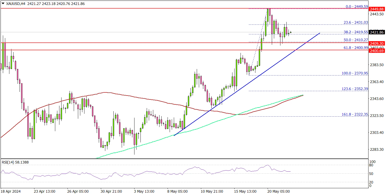The width and height of the screenshot is (387, 195).
Task: Select the 100.0 - 2370.95 Fibonacci level
Action: [355, 73]
